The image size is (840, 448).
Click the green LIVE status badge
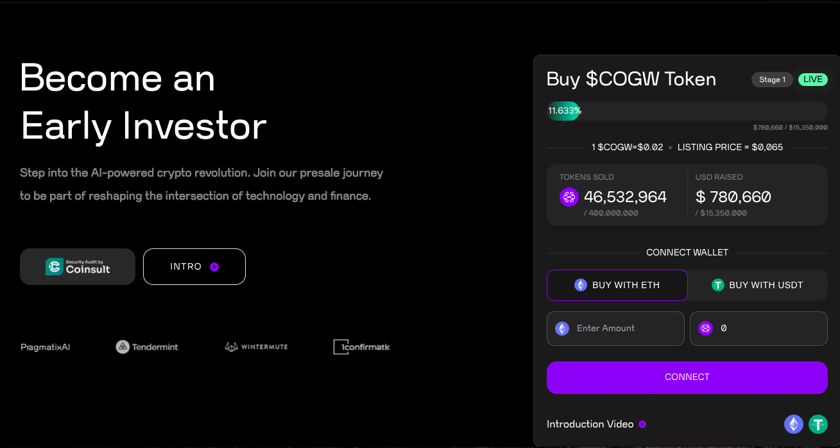pyautogui.click(x=813, y=80)
